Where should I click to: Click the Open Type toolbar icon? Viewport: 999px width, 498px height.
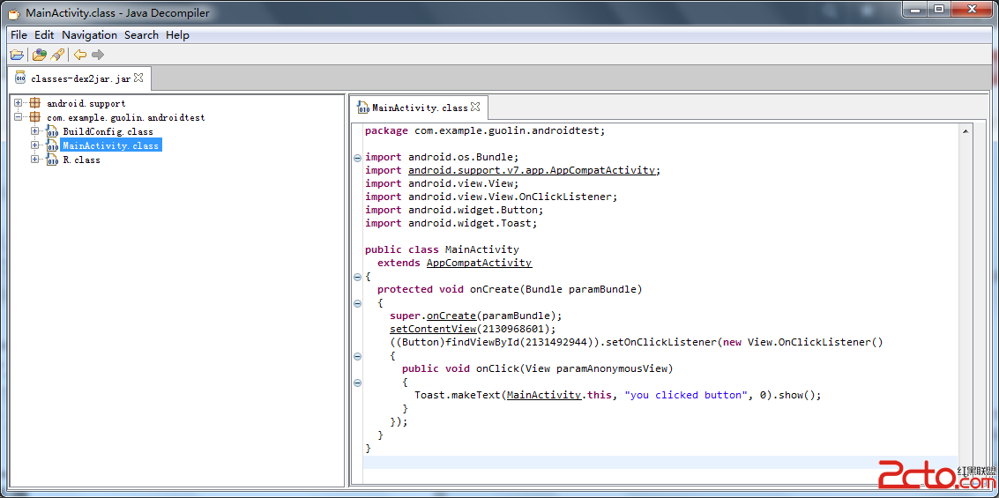point(39,55)
